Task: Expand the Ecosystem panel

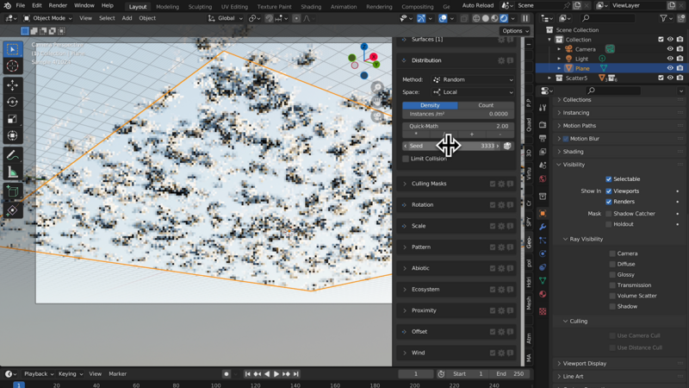Action: tap(425, 289)
